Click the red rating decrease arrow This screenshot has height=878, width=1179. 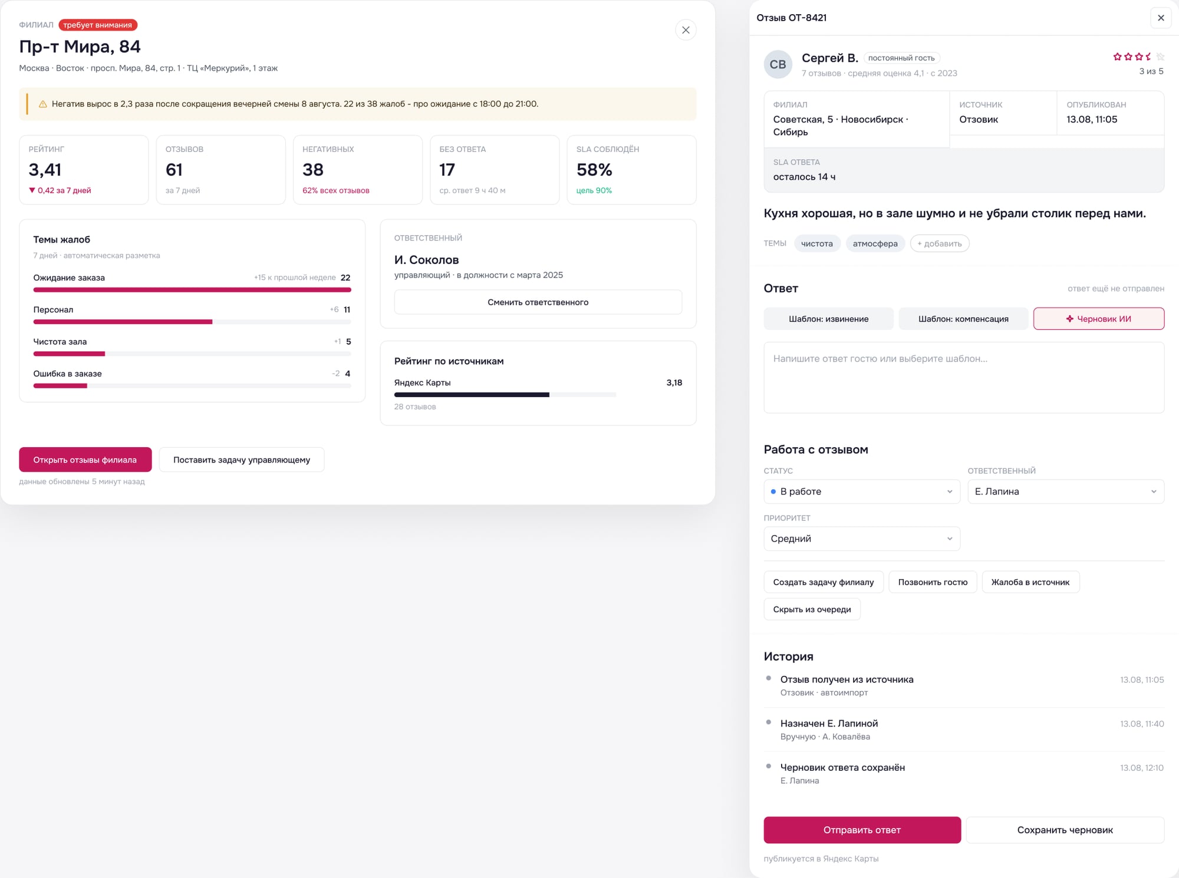32,190
